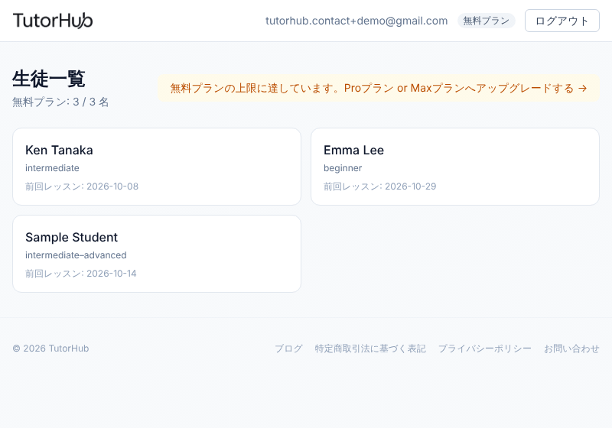Image resolution: width=612 pixels, height=428 pixels.
Task: Click the 無料プラン: 3 / 3 名 counter
Action: [x=60, y=102]
